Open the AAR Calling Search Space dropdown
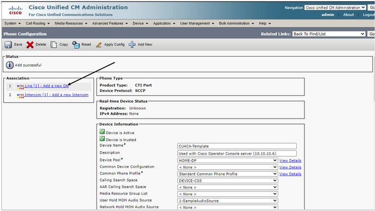Viewport: 375px width, 211px height. click(227, 187)
